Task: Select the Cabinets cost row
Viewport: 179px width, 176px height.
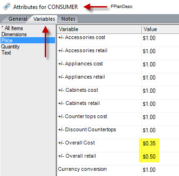Action: click(118, 93)
